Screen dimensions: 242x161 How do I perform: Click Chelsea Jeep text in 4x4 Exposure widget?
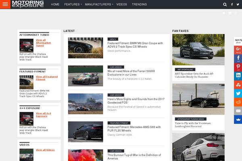point(33,130)
